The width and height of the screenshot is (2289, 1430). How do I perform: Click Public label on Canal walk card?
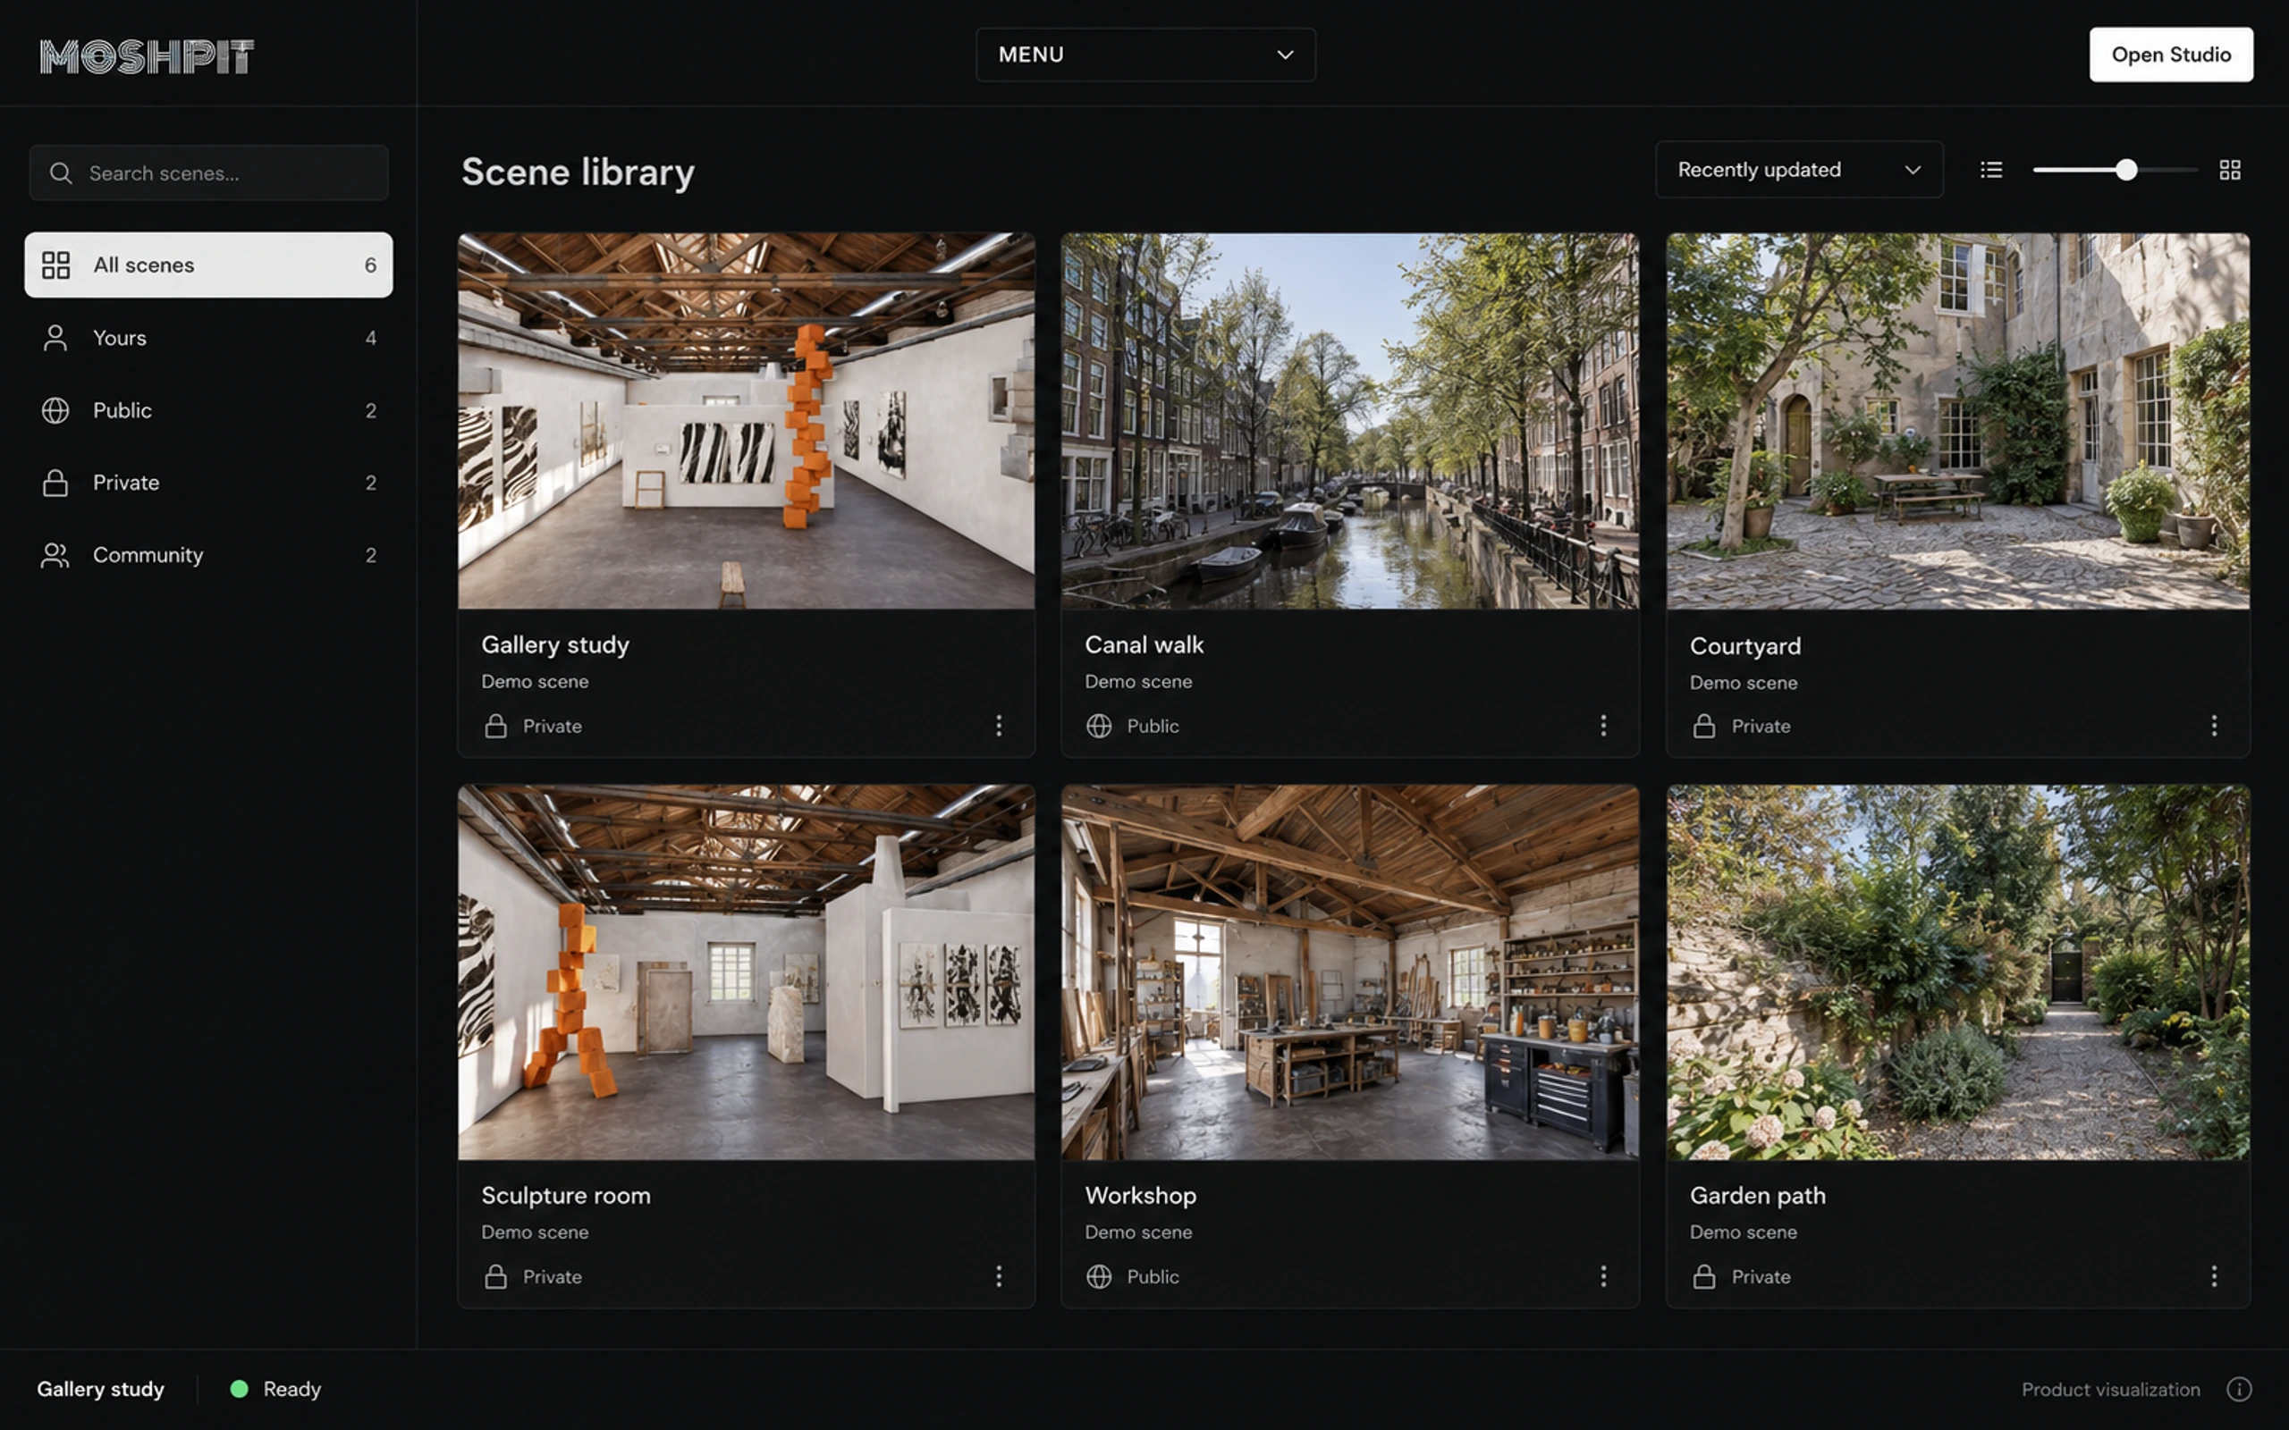1152,726
